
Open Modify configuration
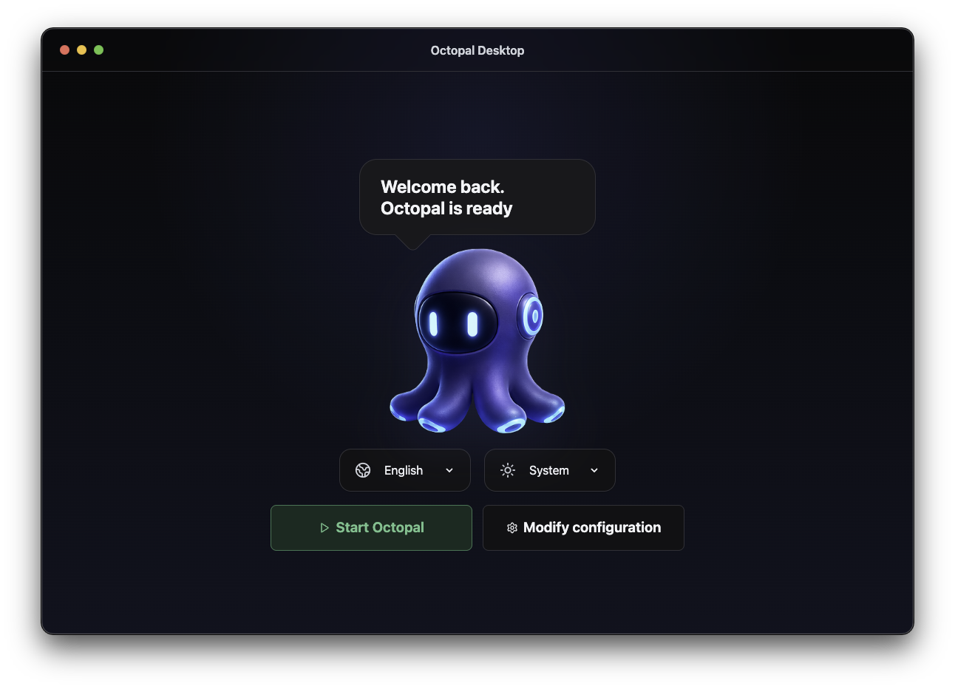pos(583,528)
